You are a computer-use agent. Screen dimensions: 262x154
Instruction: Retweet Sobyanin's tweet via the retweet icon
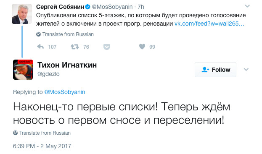pyautogui.click(x=75, y=47)
